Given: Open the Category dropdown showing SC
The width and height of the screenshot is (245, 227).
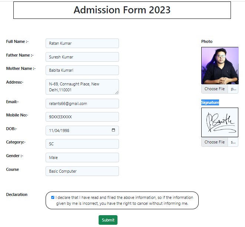Looking at the screenshot, I should pos(82,144).
